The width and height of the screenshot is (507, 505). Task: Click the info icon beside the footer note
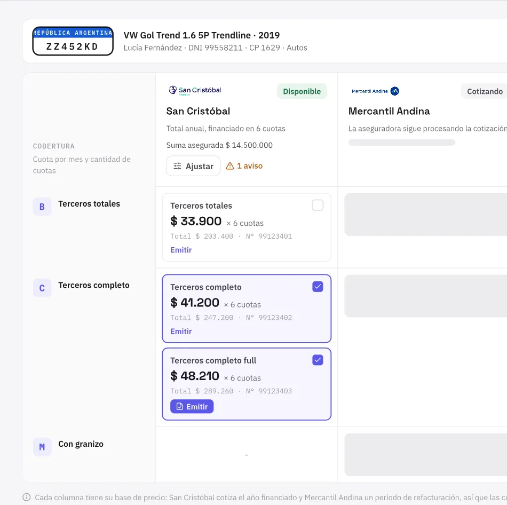tap(27, 497)
